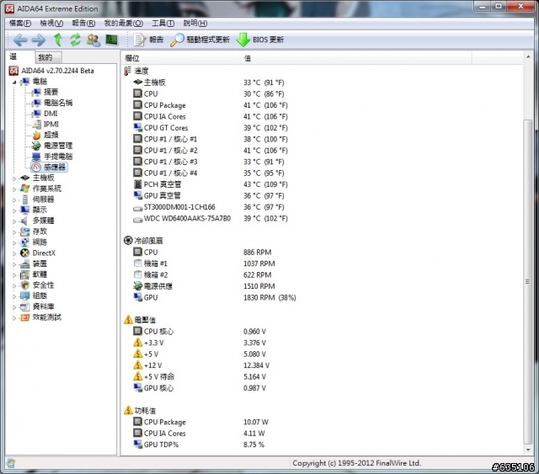Click the speaker icon beside 多媒體
This screenshot has height=474, width=539.
coord(24,221)
